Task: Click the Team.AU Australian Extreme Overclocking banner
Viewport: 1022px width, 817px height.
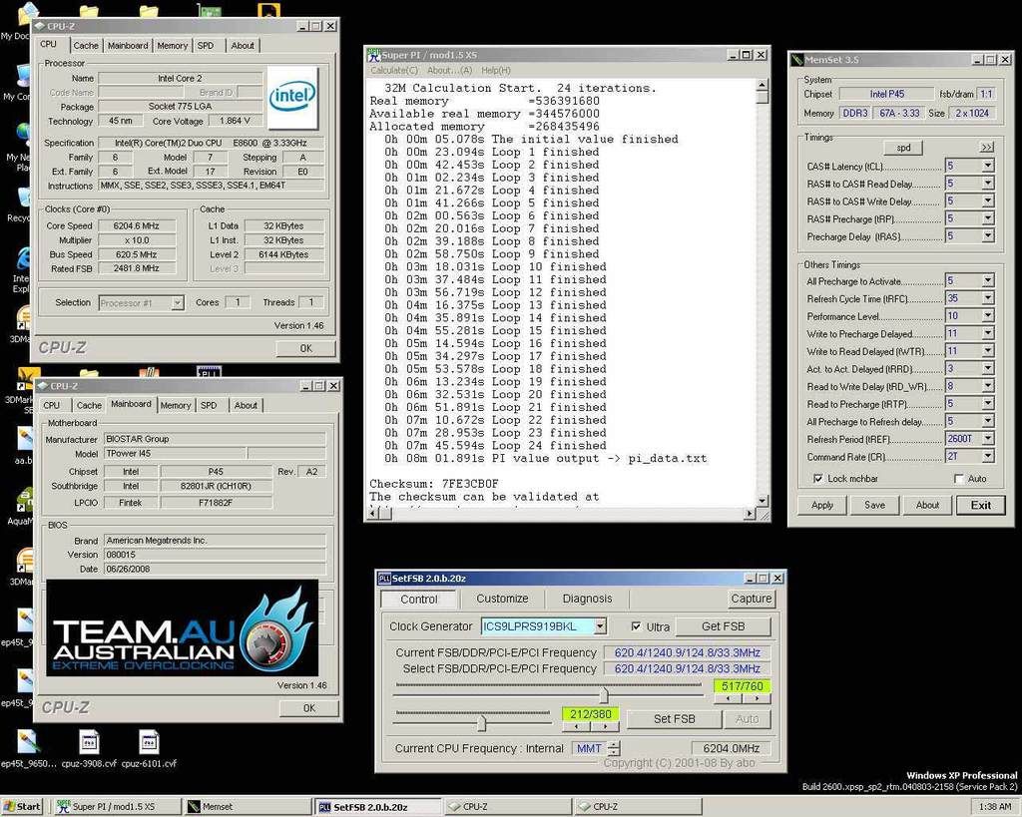Action: click(183, 628)
